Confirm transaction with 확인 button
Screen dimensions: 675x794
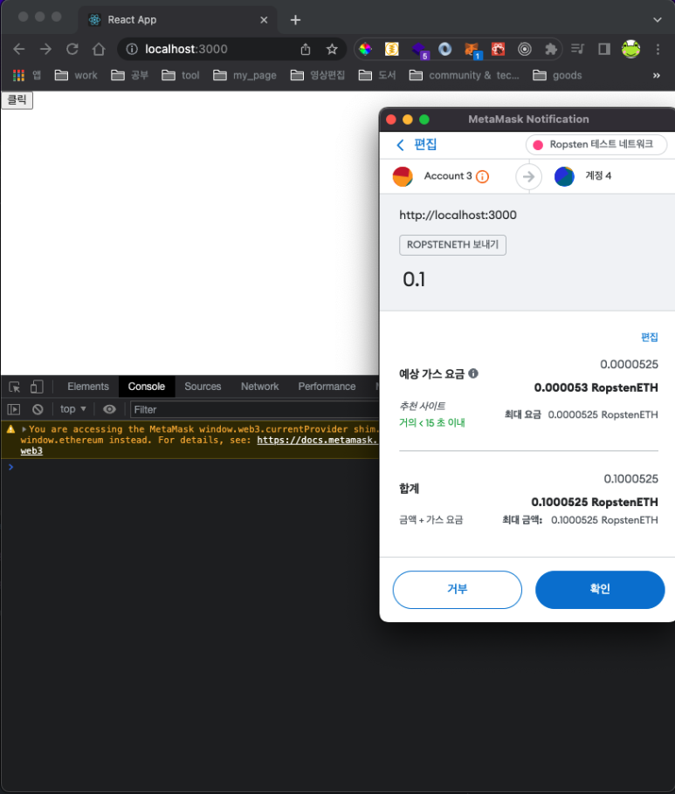[x=600, y=590]
